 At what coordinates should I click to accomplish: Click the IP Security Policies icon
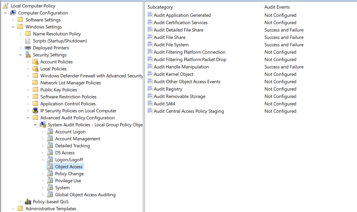pos(35,110)
